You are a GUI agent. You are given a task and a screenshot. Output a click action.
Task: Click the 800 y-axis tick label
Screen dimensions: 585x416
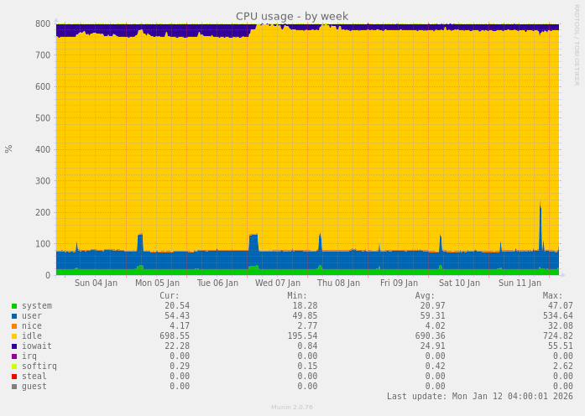point(43,23)
